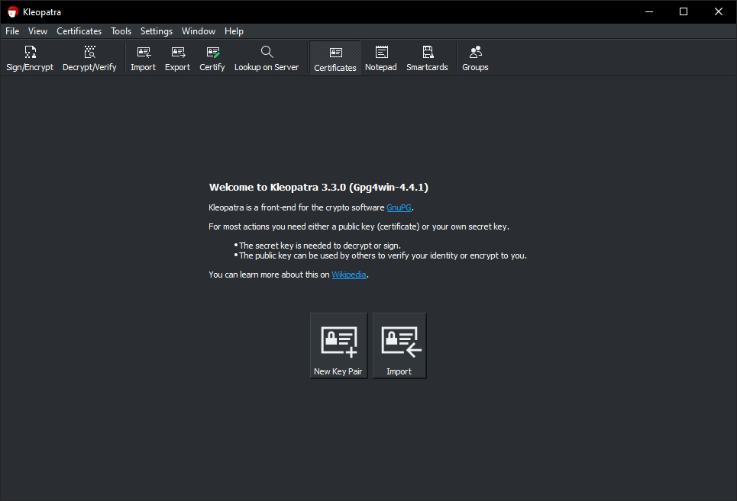The width and height of the screenshot is (737, 501).
Task: Open the Settings menu
Action: (x=157, y=31)
